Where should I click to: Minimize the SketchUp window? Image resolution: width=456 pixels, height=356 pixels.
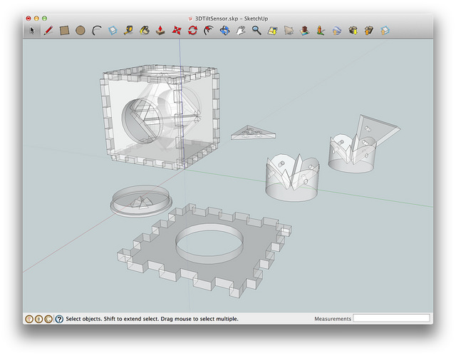pos(36,19)
